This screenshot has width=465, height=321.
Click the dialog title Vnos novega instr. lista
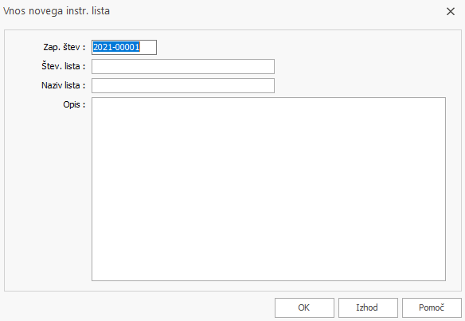57,11
